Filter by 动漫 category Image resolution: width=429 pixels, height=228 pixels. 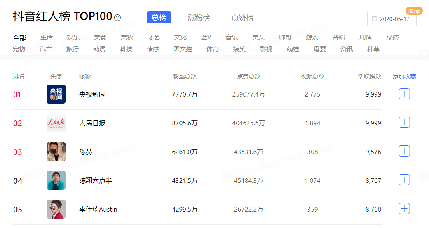[99, 49]
